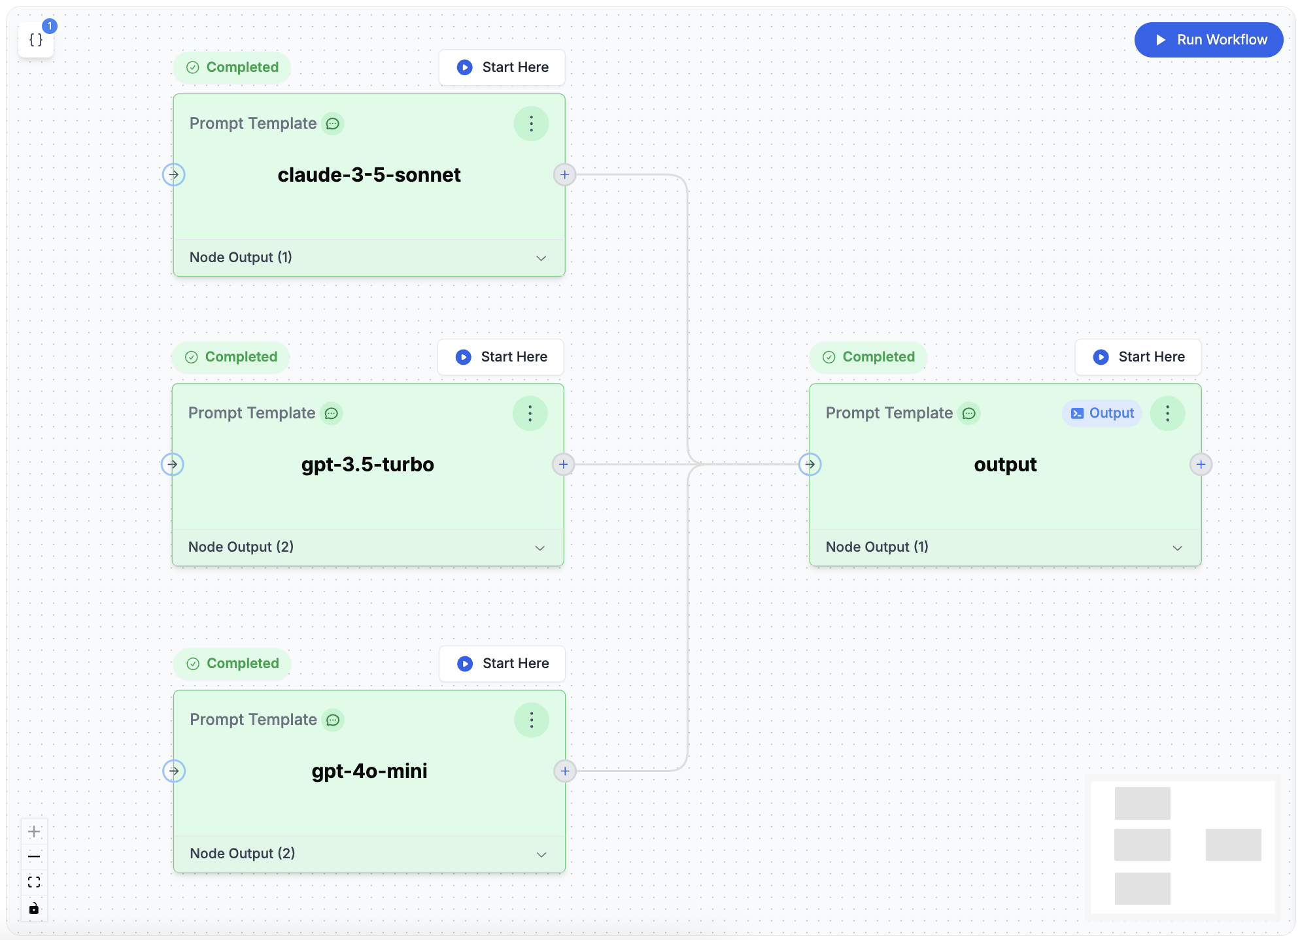This screenshot has width=1300, height=940.
Task: Click the output node's input arrow handle
Action: [x=810, y=464]
